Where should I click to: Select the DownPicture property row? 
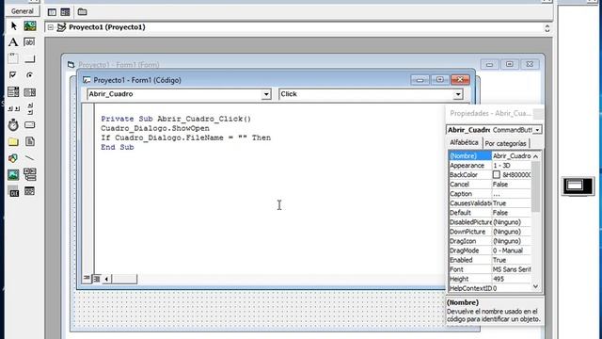[x=490, y=232]
